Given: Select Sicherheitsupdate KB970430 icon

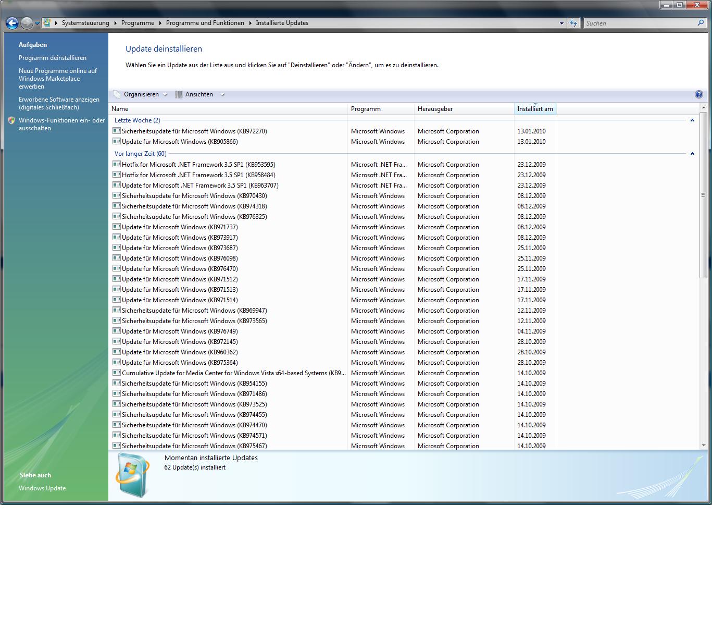Looking at the screenshot, I should (x=117, y=195).
